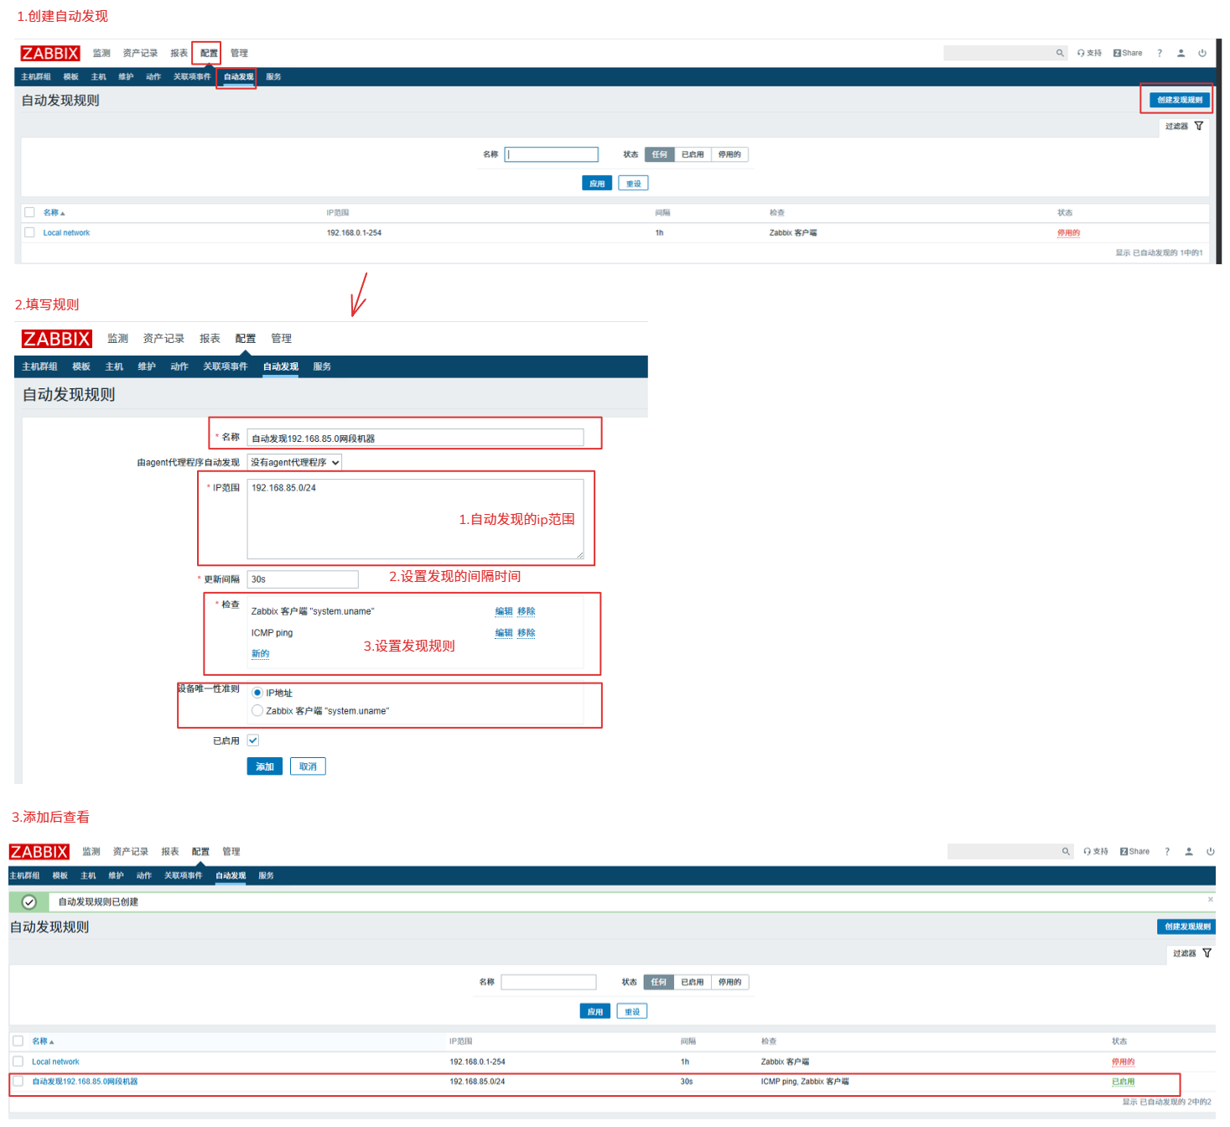Open the 关联项事件 tab in step 3 sub-navigation
Image resolution: width=1230 pixels, height=1127 pixels.
coord(184,875)
